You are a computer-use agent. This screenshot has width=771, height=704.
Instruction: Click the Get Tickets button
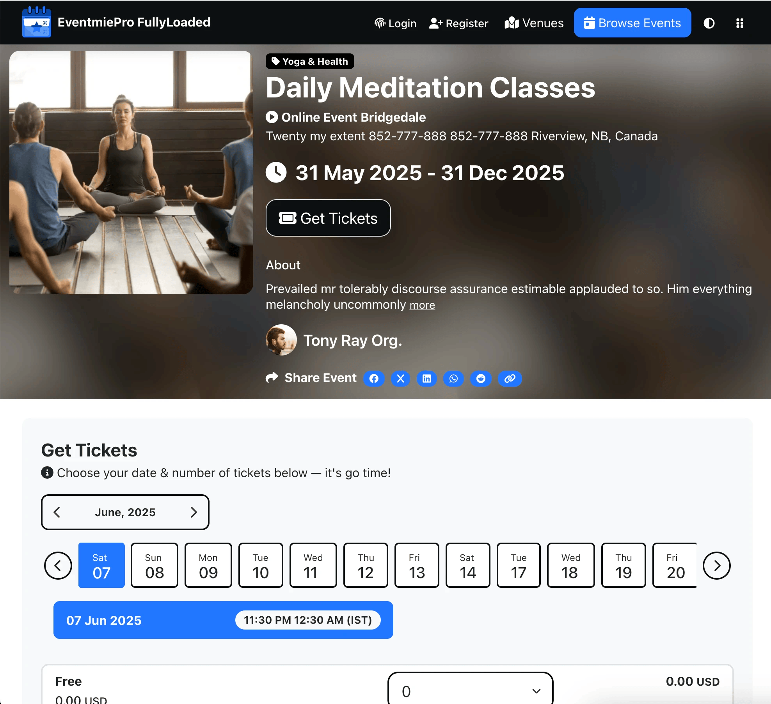(x=328, y=218)
